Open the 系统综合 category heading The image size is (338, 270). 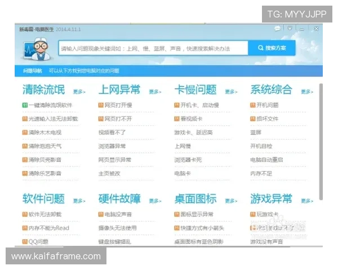pos(272,89)
